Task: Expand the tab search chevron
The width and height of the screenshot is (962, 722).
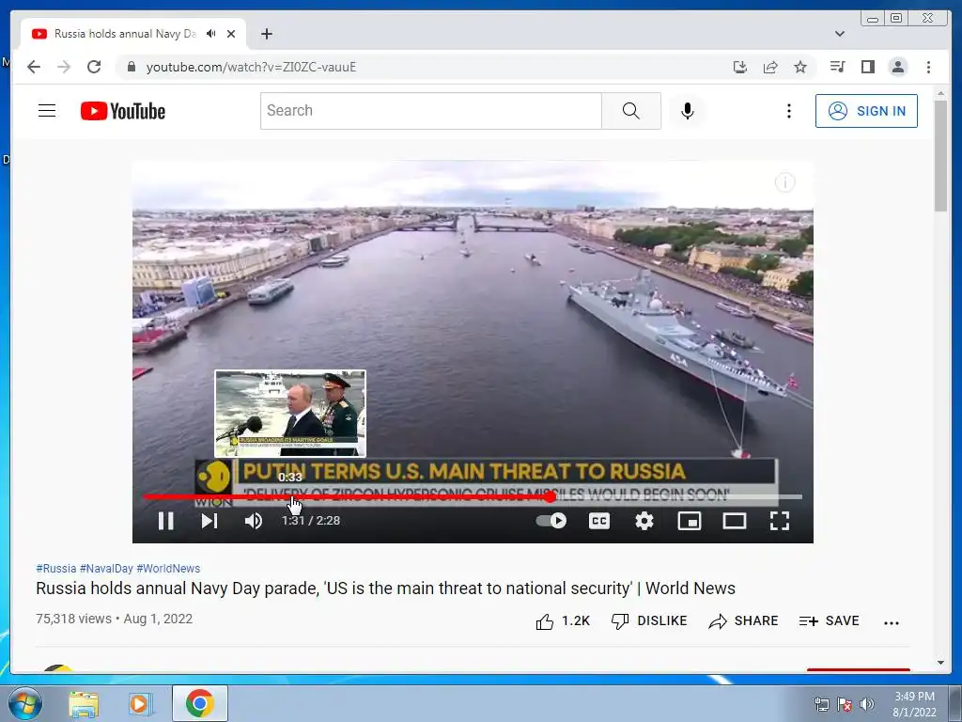Action: (x=840, y=34)
